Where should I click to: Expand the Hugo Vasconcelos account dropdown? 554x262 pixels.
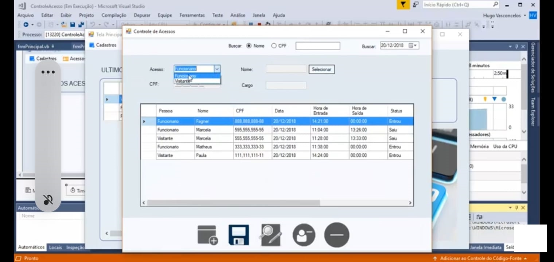[x=525, y=15]
